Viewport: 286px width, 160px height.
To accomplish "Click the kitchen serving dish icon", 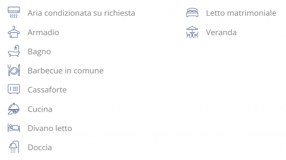I will pyautogui.click(x=14, y=109).
